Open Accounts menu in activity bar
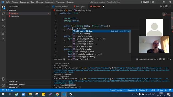 tap(3, 79)
